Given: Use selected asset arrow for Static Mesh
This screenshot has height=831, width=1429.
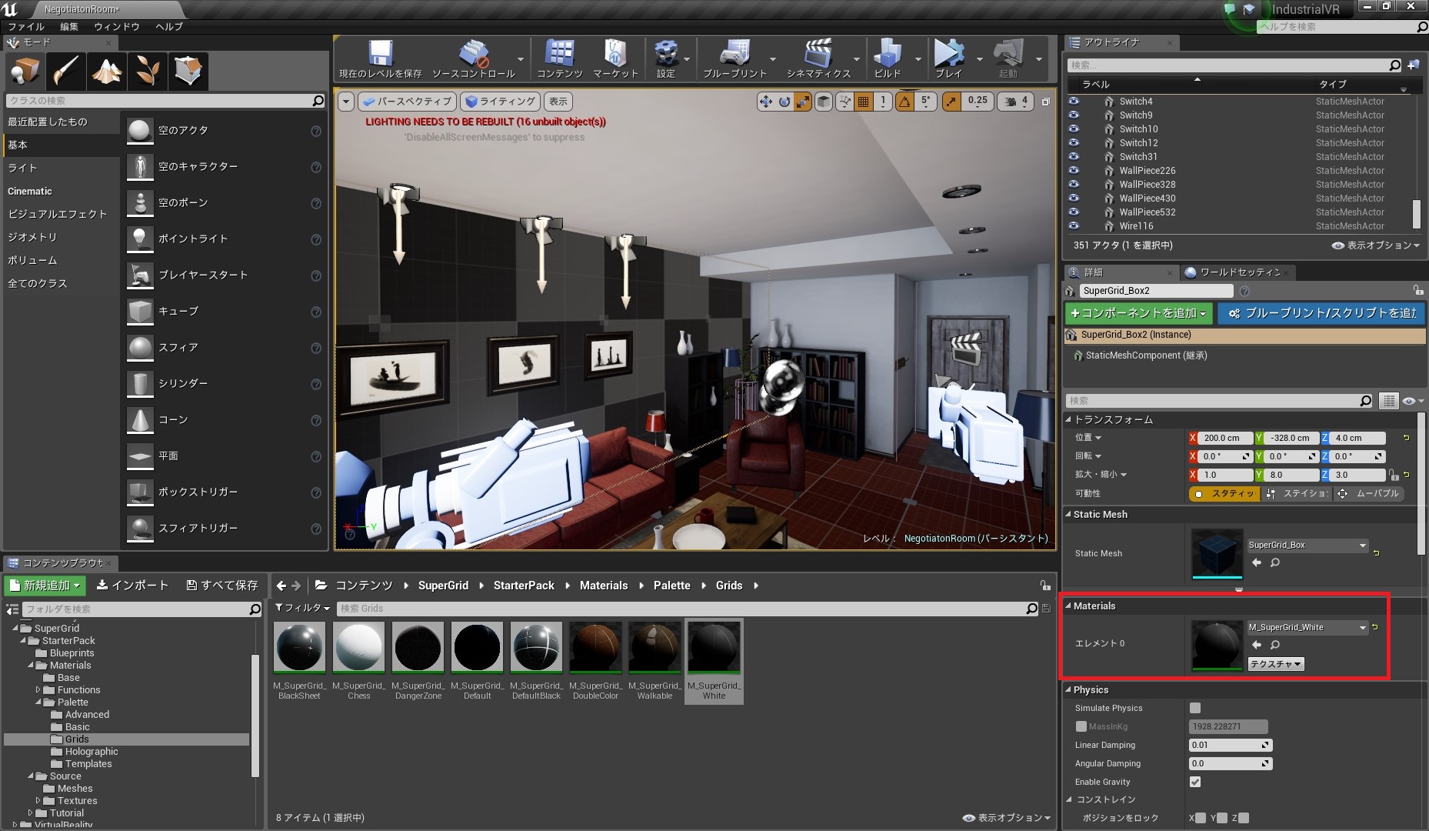Looking at the screenshot, I should click(1257, 562).
